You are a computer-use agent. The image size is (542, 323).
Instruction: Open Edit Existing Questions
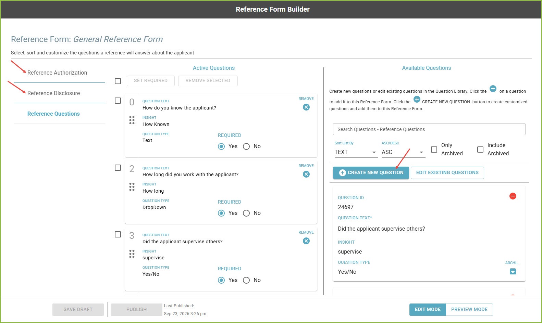[x=447, y=173]
